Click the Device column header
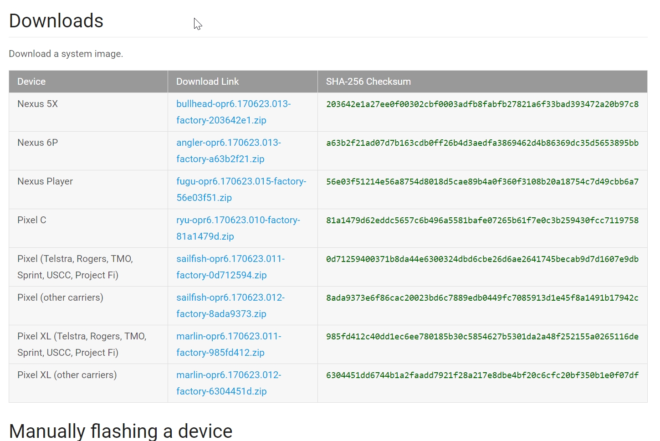This screenshot has width=660, height=441. pos(88,82)
